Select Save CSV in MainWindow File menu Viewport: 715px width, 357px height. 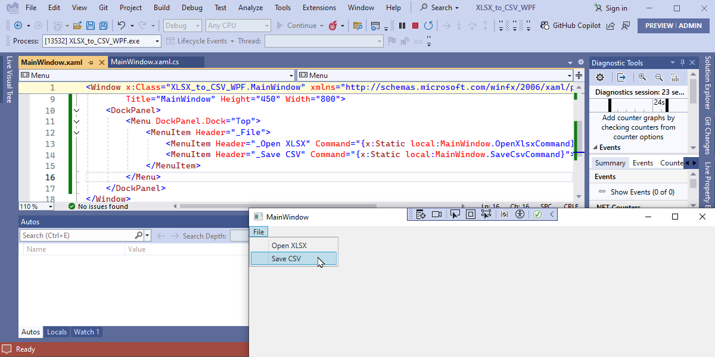tap(294, 258)
